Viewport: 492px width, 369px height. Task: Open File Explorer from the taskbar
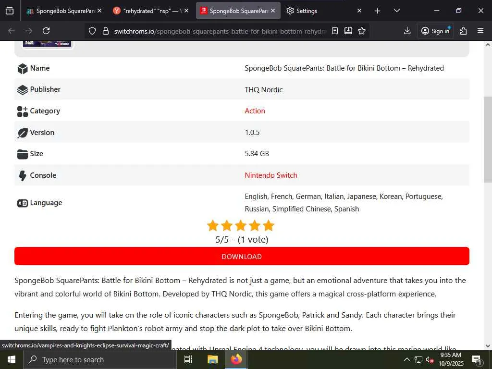click(212, 359)
